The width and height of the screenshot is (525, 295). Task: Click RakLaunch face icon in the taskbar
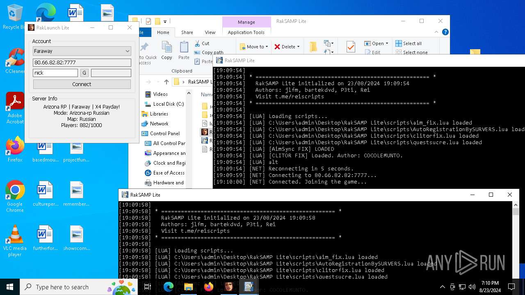[x=228, y=287]
